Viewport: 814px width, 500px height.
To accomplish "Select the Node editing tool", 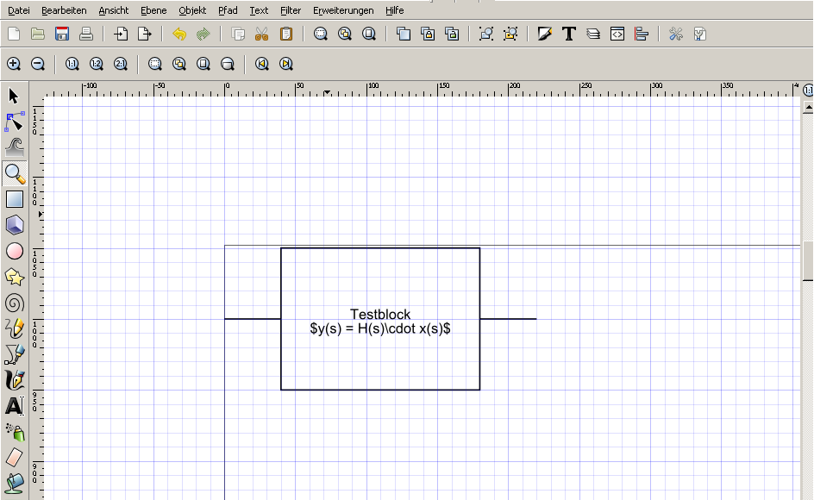I will tap(14, 121).
